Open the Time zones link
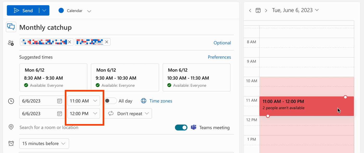The width and height of the screenshot is (364, 153). pos(161,101)
